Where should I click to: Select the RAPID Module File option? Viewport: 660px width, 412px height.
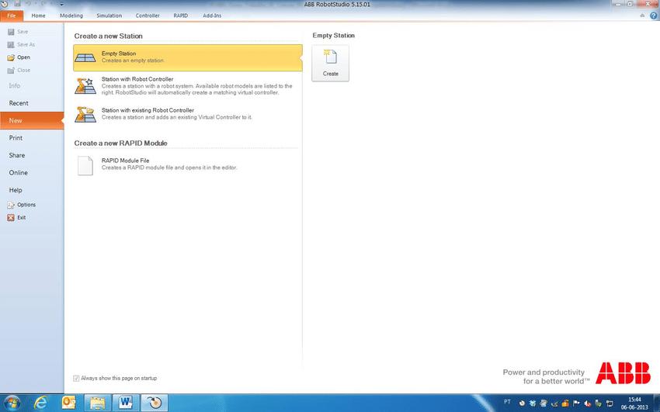coord(188,164)
